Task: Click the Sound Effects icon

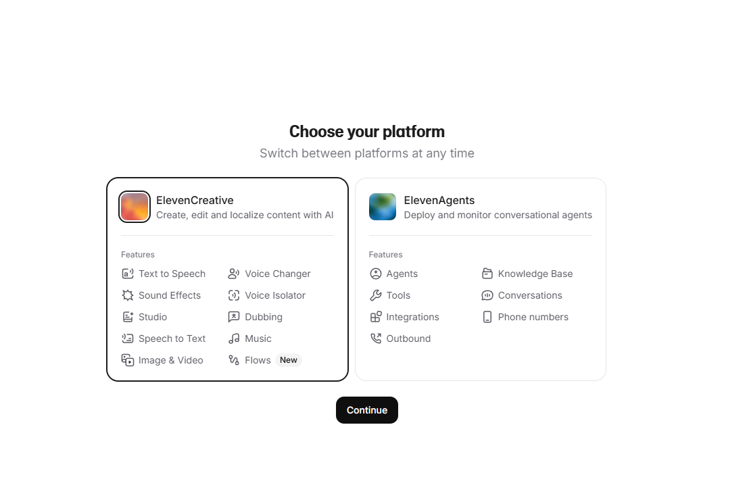Action: tap(128, 295)
